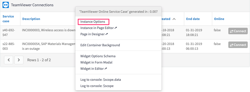Click service case s22-885-003 cell
The image size is (250, 92).
9,46
